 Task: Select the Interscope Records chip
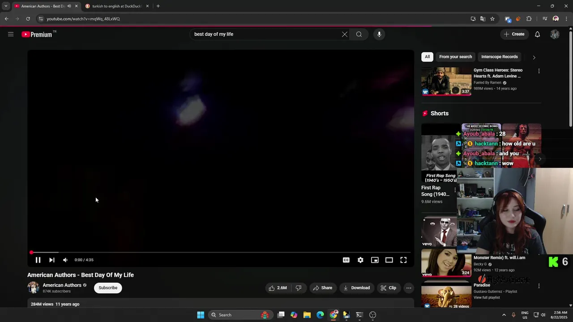click(500, 57)
